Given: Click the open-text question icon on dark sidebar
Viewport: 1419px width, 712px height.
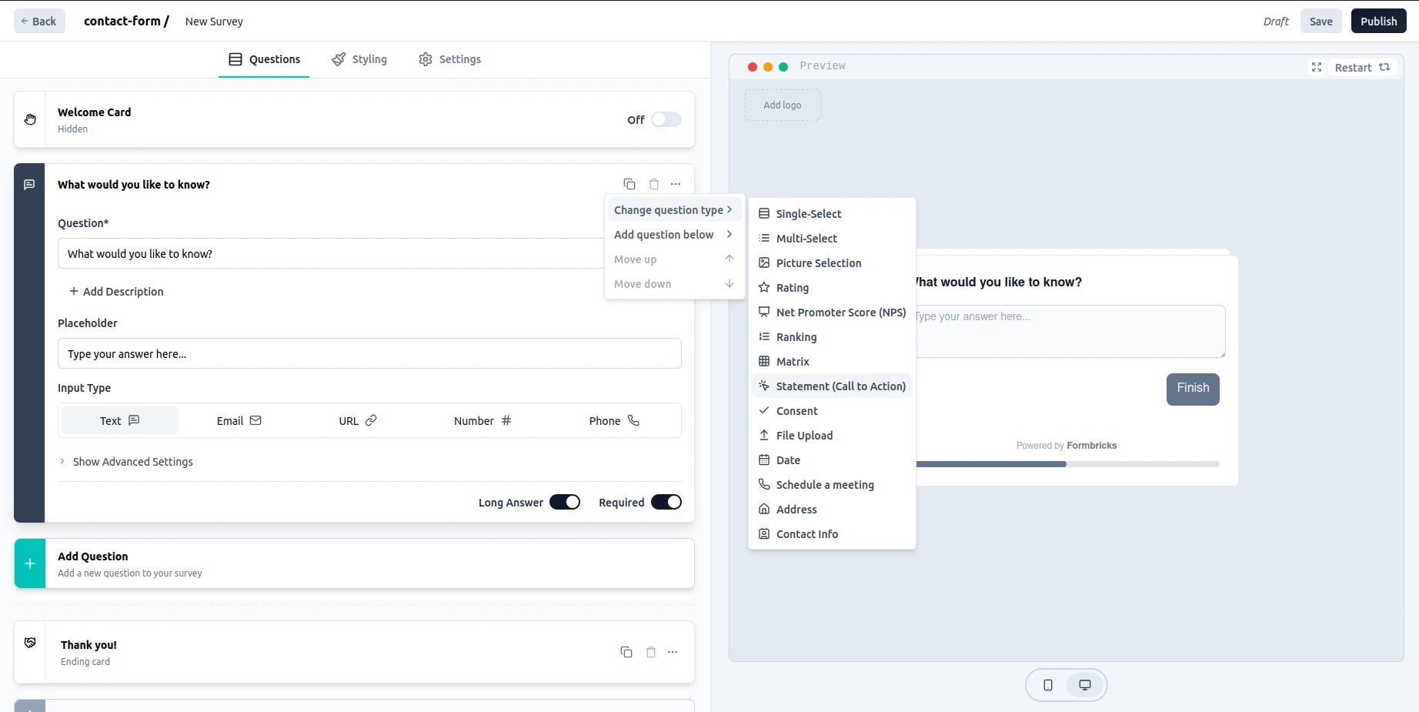Looking at the screenshot, I should click(x=29, y=185).
